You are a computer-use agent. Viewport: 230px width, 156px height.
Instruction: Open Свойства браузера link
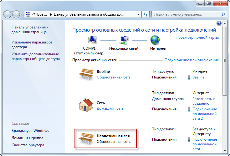click(28, 145)
